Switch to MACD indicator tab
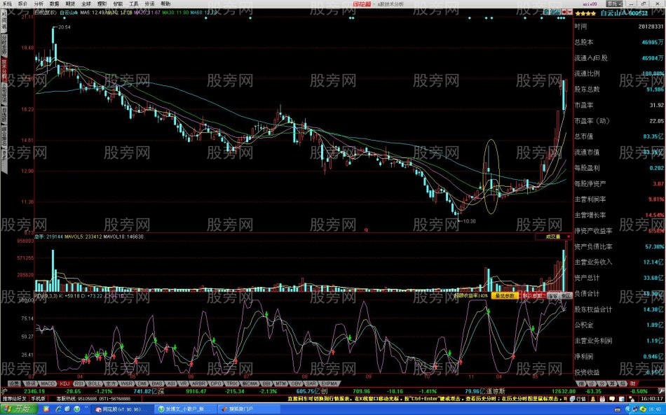 click(48, 384)
